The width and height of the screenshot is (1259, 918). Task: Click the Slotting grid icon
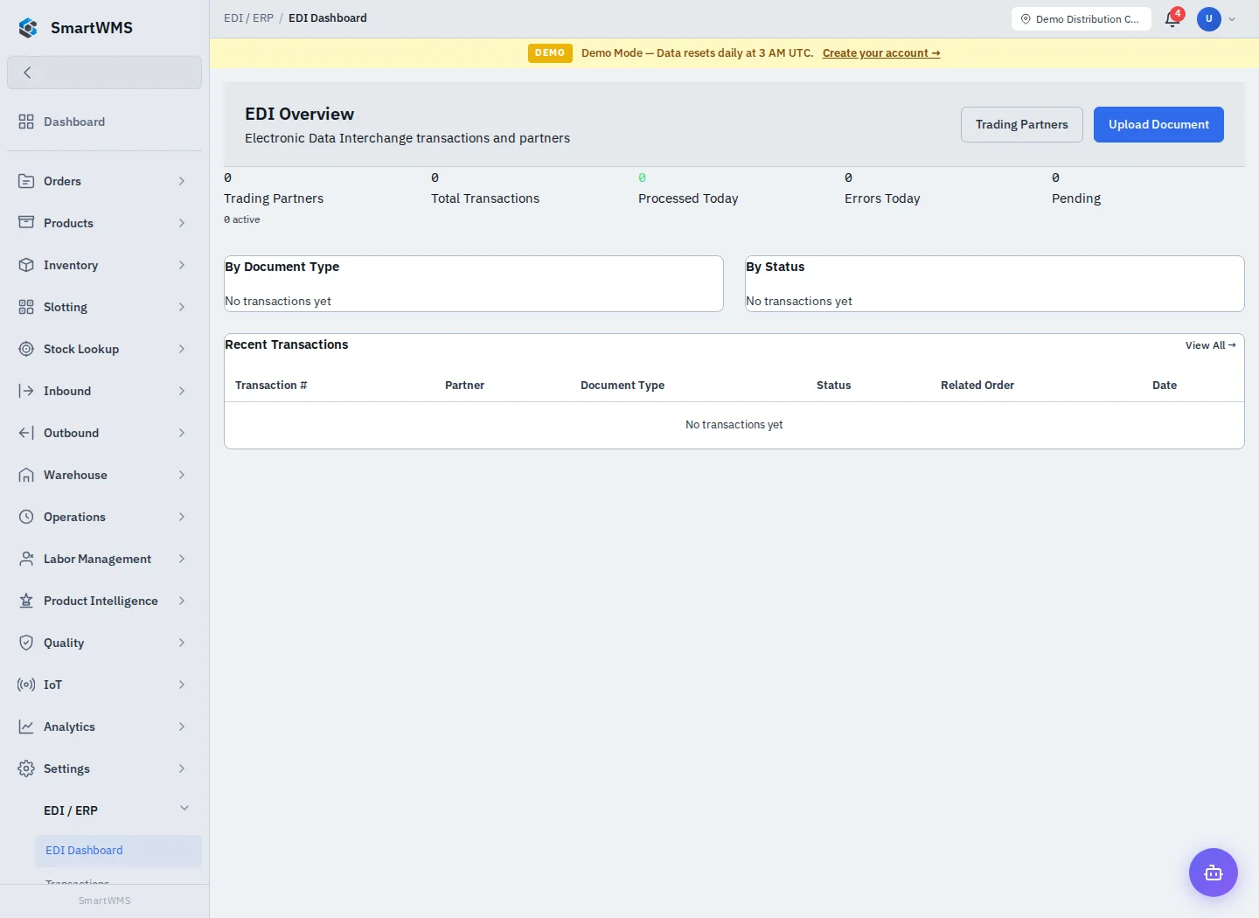(x=26, y=307)
